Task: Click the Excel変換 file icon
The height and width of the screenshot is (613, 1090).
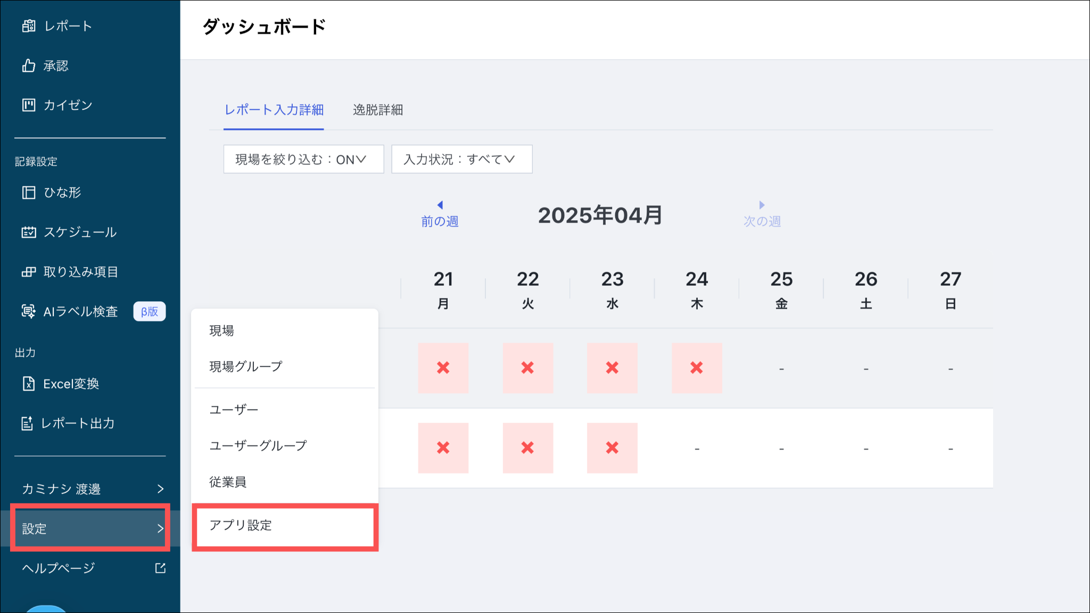Action: click(29, 384)
